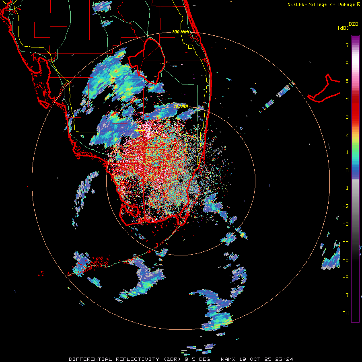Viewport: 362px width, 362px height.
Task: Click the 23:24 timestamp in the caption
Action: tap(284, 359)
